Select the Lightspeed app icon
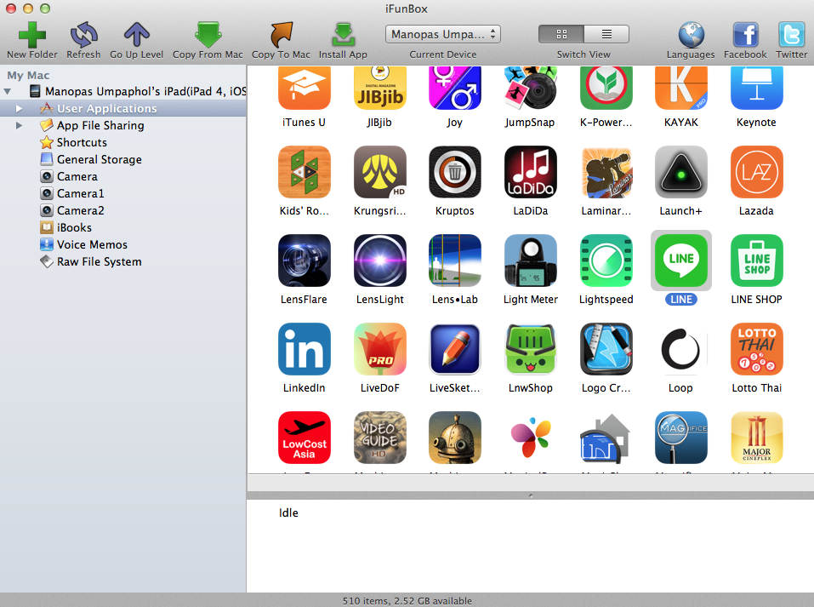 click(606, 261)
